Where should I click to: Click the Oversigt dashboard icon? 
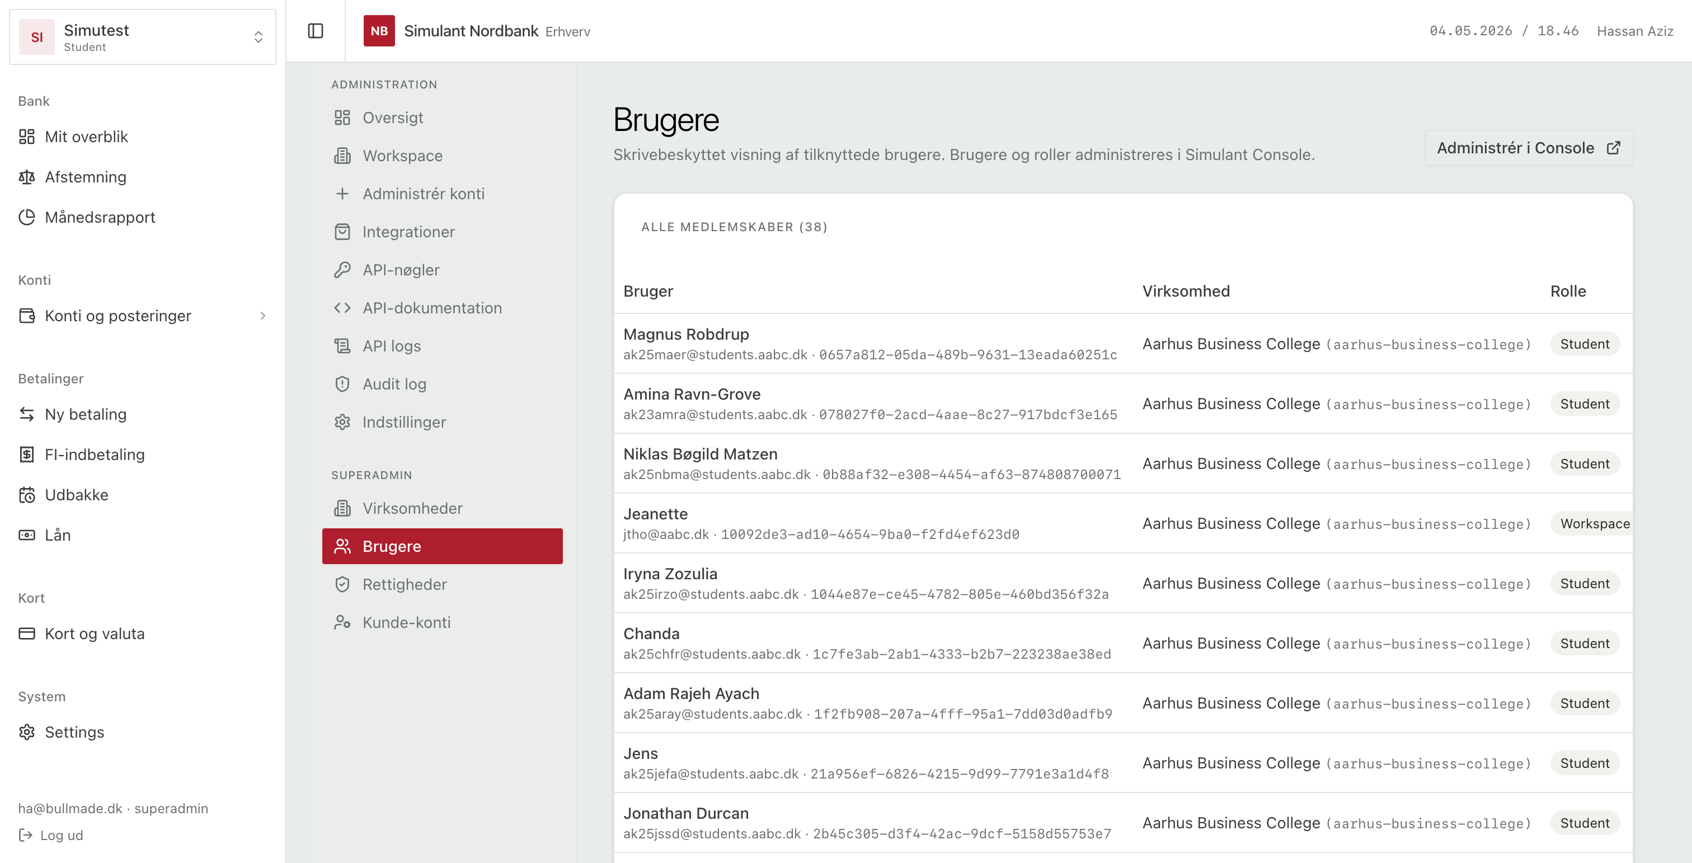[342, 118]
